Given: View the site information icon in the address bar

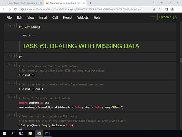Looking at the screenshot, I should [22, 9].
